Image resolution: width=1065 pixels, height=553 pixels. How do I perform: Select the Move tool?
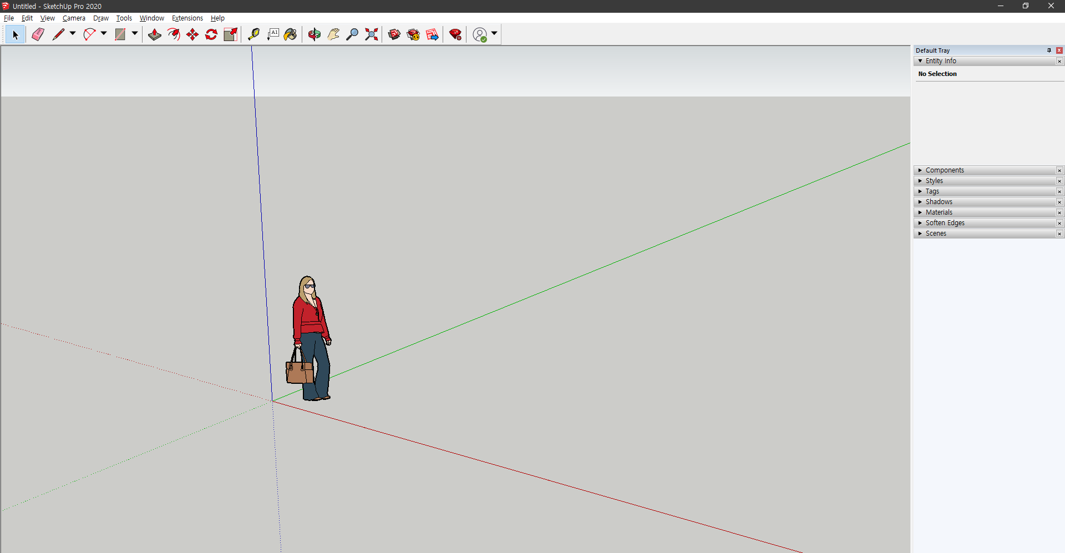(192, 34)
